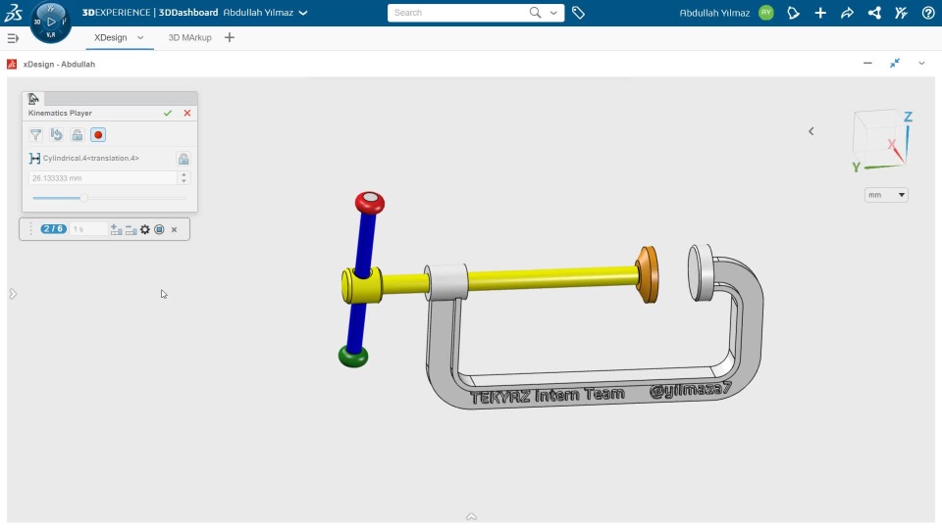Collapse right panel with left chevron
This screenshot has height=529, width=942.
tap(811, 131)
